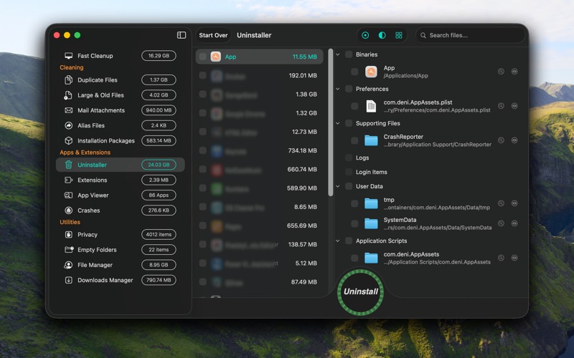Select the App Viewer icon

[68, 195]
